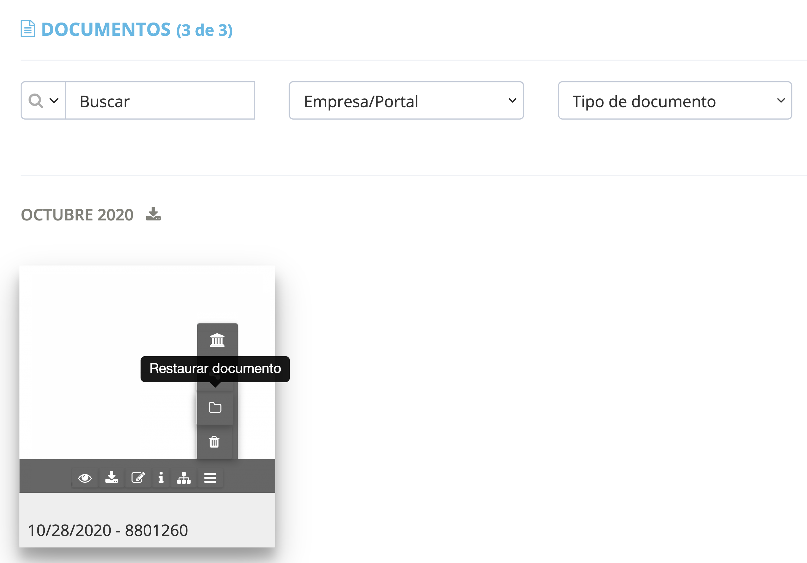This screenshot has height=563, width=807.
Task: Click the DOCUMENTOS page icon in header
Action: 28,29
